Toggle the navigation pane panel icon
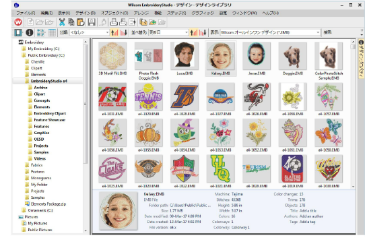 click(x=18, y=32)
